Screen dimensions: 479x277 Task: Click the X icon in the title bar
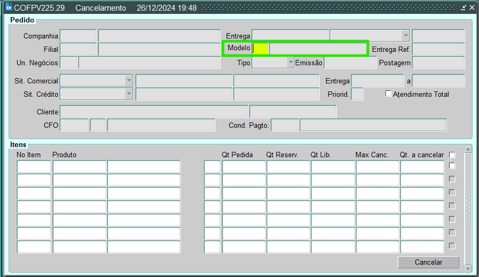click(472, 8)
